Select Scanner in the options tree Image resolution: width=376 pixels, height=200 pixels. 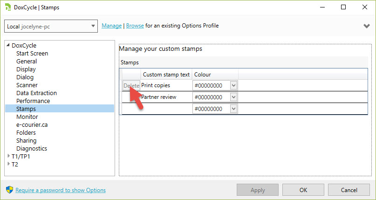pos(27,85)
